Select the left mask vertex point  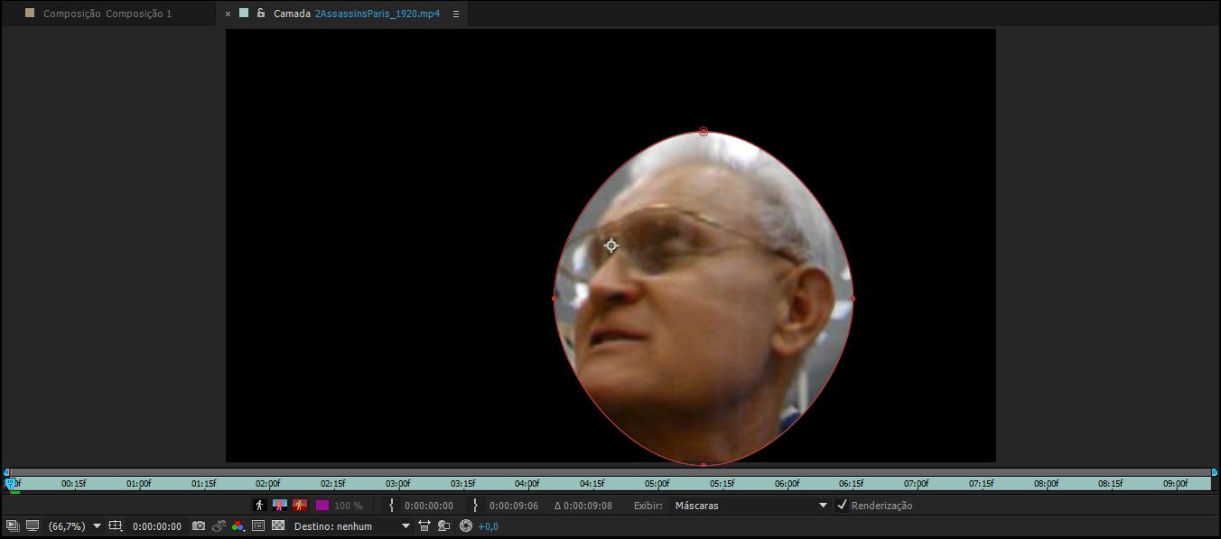[555, 298]
